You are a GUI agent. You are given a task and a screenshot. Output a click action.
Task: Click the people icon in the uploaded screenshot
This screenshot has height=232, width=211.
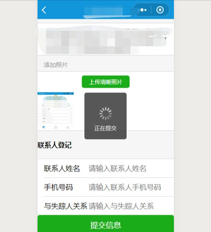click(x=55, y=127)
